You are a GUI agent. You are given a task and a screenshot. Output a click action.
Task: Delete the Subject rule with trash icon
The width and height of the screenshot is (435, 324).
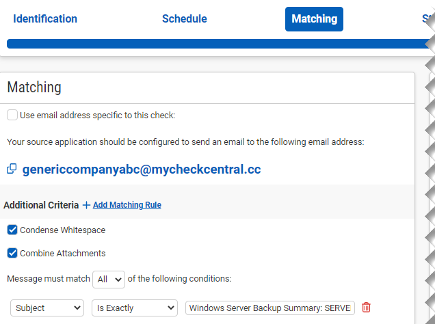click(366, 308)
